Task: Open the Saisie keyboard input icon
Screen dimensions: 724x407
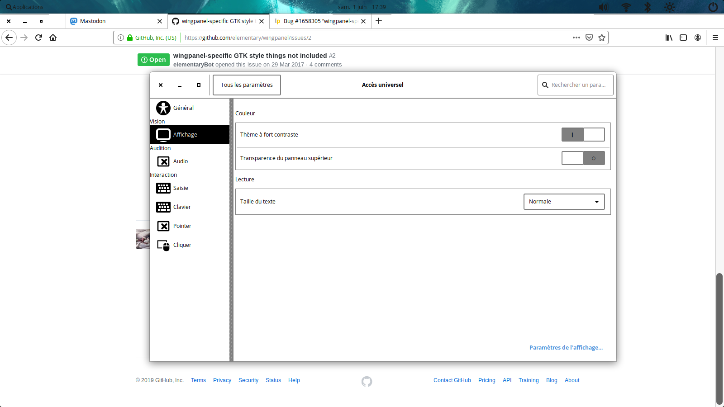Action: point(163,188)
